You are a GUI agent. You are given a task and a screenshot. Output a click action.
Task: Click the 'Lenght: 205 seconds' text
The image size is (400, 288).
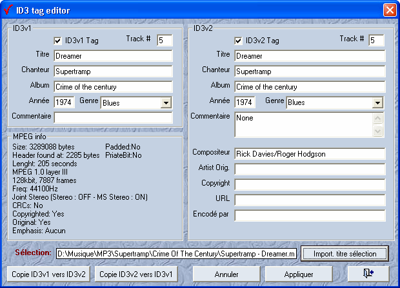(x=45, y=164)
